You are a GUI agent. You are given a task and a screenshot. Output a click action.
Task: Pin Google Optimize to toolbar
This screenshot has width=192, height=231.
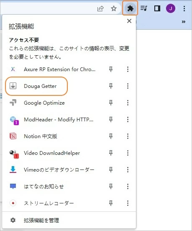pos(111,103)
